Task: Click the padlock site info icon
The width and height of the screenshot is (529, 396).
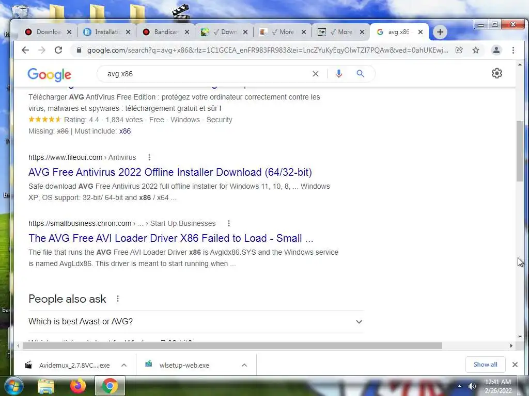Action: point(79,50)
